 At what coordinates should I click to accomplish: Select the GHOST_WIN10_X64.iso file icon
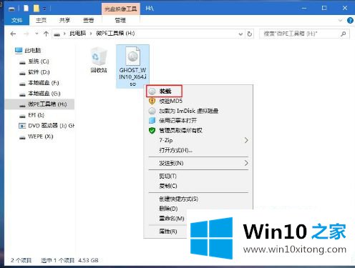(x=132, y=66)
